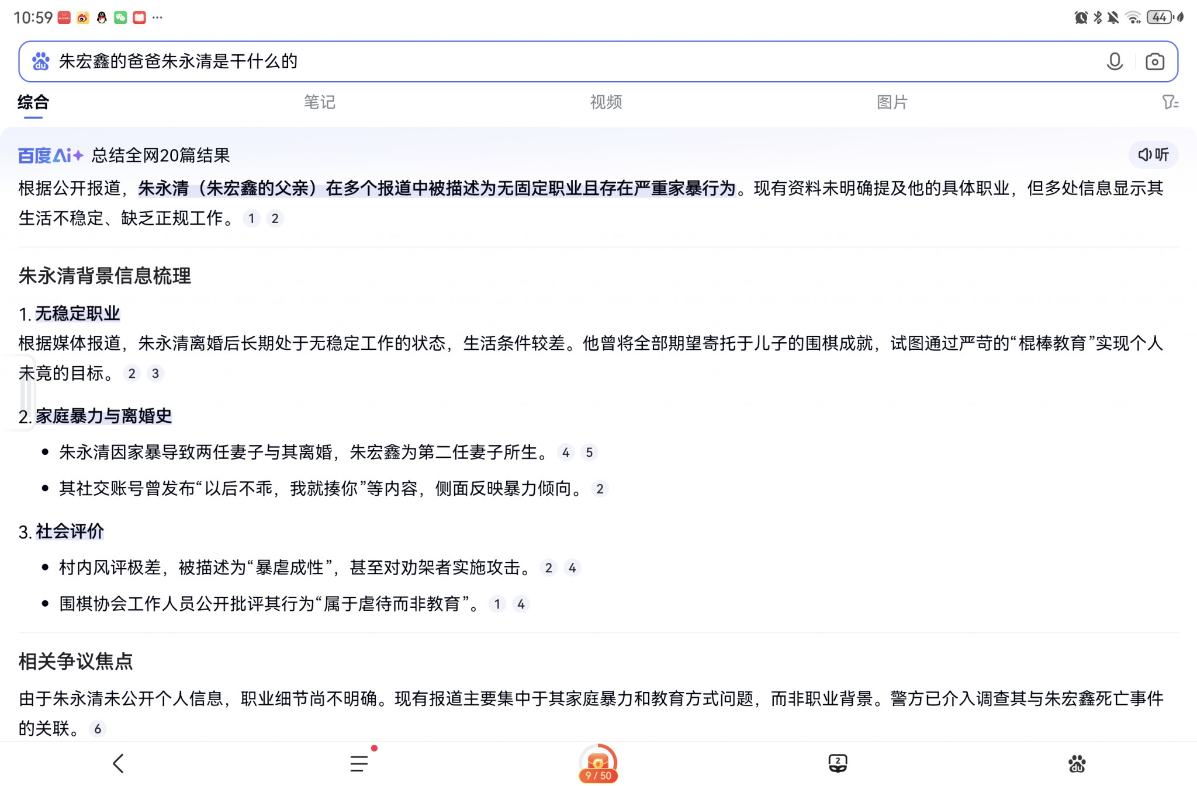The image size is (1197, 786).
Task: Tap the Weibo notification icon in status bar
Action: [x=83, y=18]
